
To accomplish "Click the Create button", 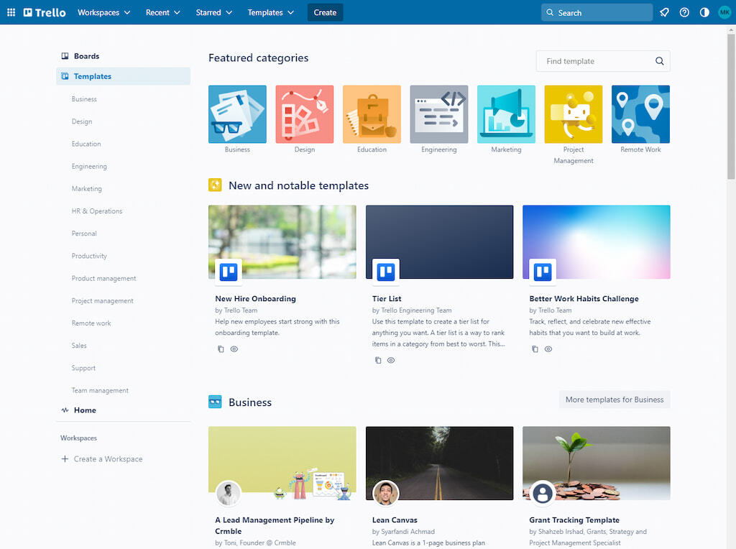I will (325, 12).
